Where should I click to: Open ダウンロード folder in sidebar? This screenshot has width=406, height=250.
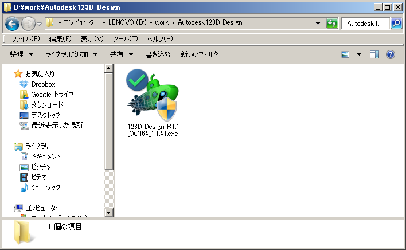47,105
